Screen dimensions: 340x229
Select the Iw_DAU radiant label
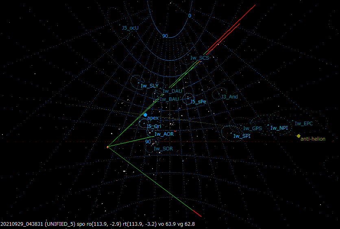172,91
